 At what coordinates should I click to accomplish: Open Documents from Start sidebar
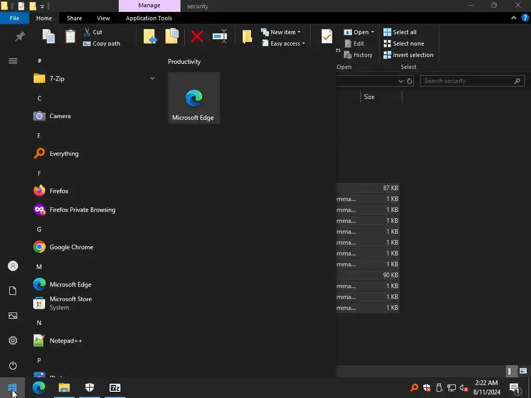click(13, 291)
